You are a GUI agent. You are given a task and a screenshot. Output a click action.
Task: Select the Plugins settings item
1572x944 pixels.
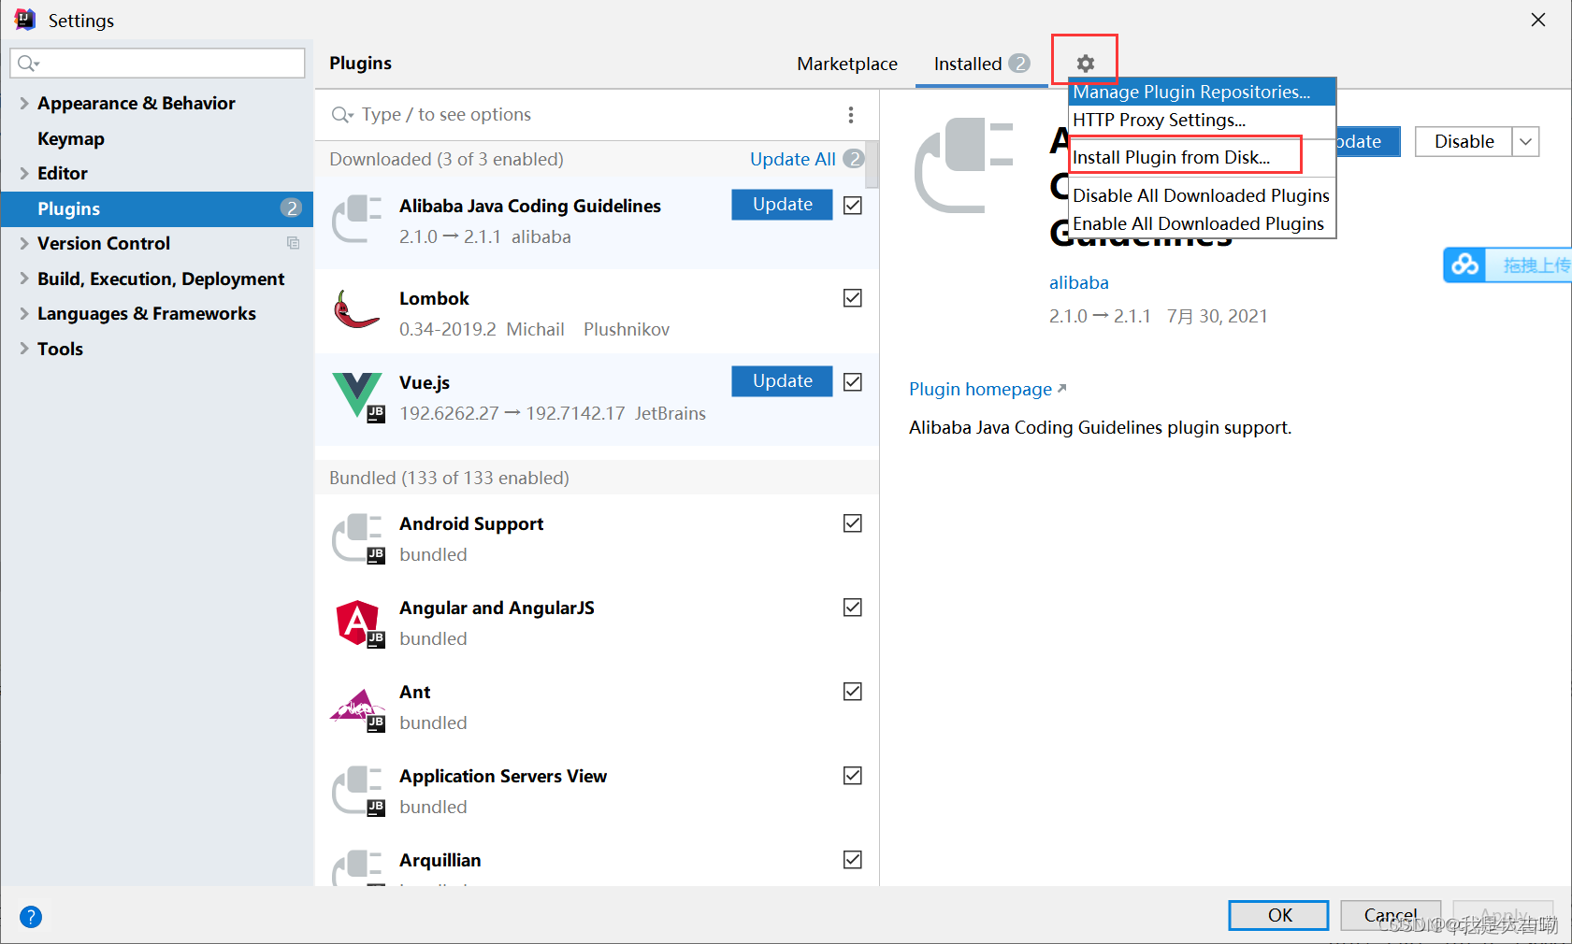pos(157,208)
